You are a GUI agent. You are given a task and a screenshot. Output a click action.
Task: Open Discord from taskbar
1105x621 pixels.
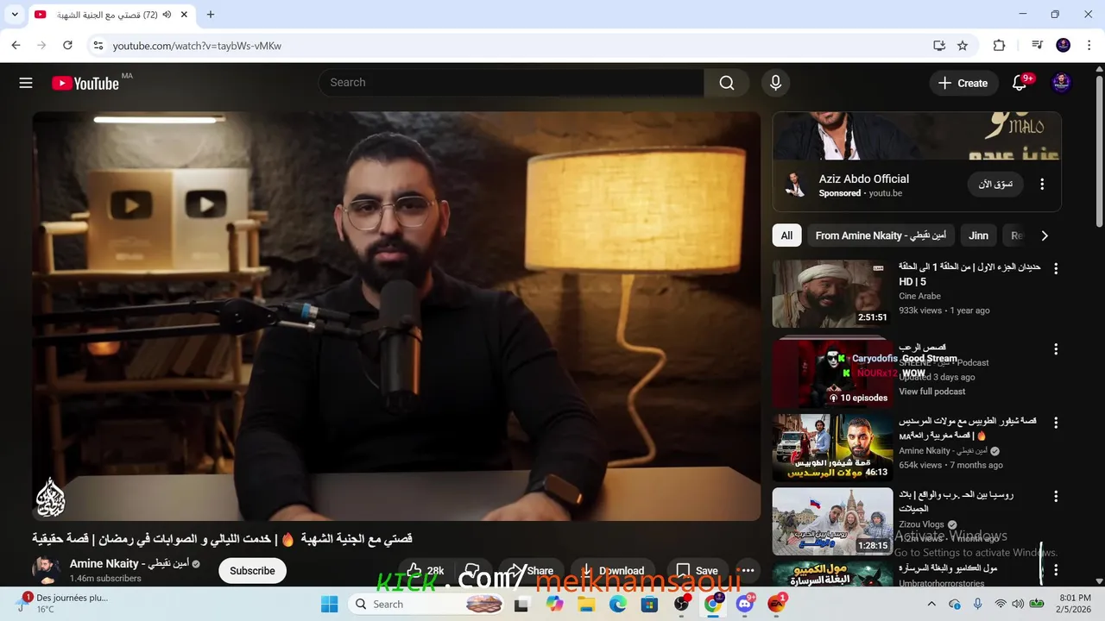tap(745, 604)
